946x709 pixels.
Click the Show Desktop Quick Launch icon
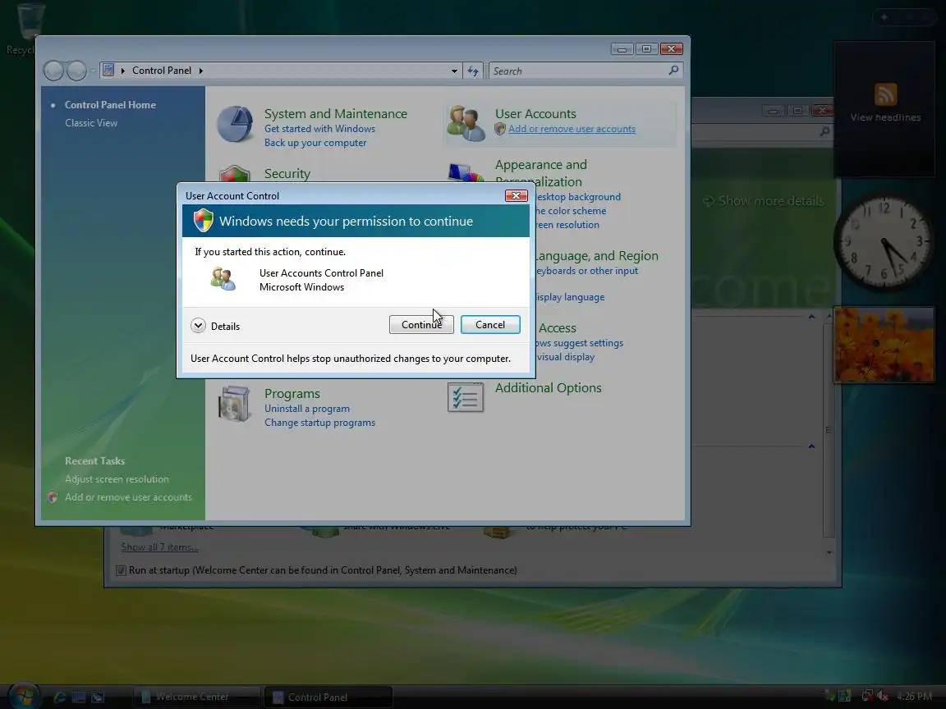[79, 697]
